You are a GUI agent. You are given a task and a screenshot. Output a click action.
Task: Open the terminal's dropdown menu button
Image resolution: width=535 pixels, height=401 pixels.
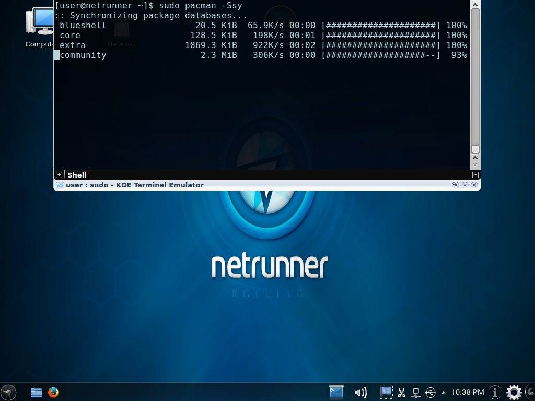tap(464, 185)
